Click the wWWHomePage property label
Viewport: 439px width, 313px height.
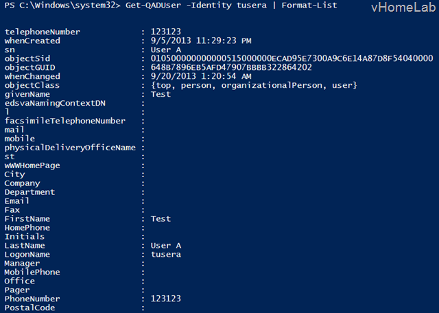click(32, 165)
